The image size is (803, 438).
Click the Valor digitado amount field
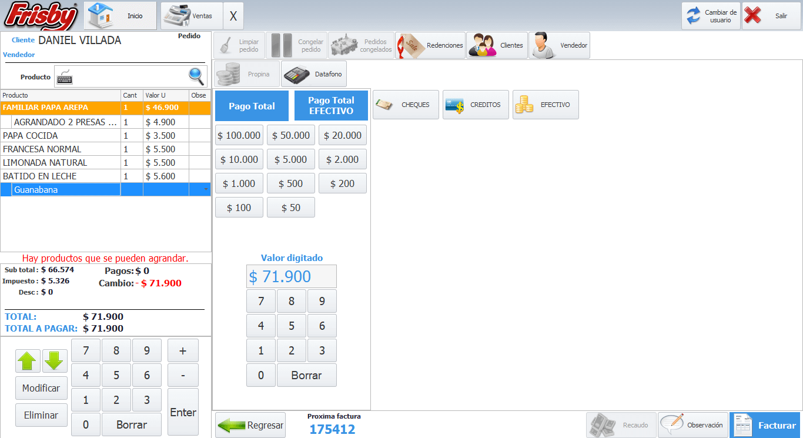(292, 276)
